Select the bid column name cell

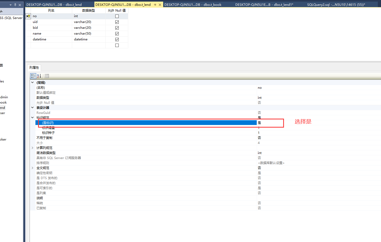[51, 28]
